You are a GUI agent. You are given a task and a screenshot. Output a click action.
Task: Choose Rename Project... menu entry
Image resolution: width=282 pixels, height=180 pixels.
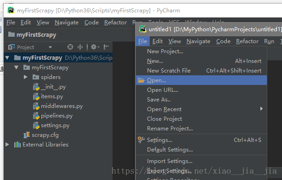(201, 129)
